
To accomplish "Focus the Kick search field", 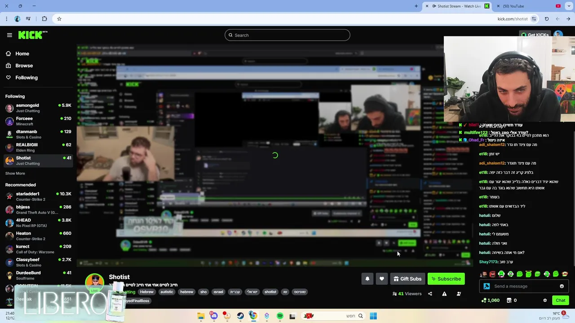I will 287,35.
